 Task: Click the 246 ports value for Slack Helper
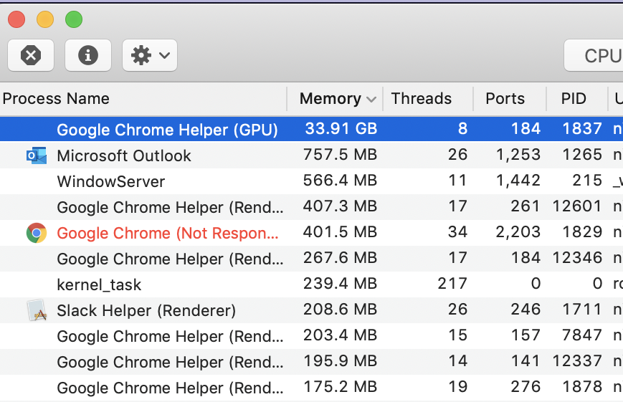coord(525,310)
